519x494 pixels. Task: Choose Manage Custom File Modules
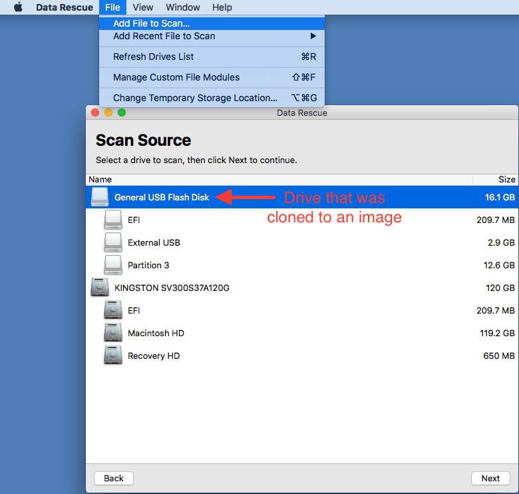click(212, 77)
